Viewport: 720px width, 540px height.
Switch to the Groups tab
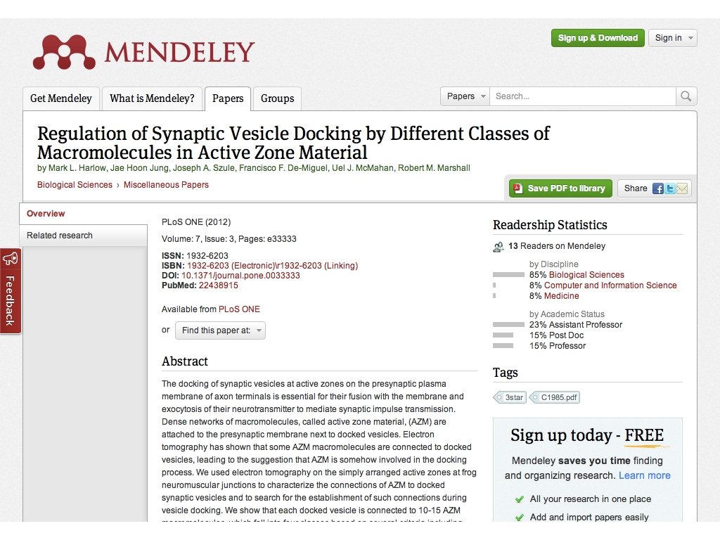[x=277, y=98]
